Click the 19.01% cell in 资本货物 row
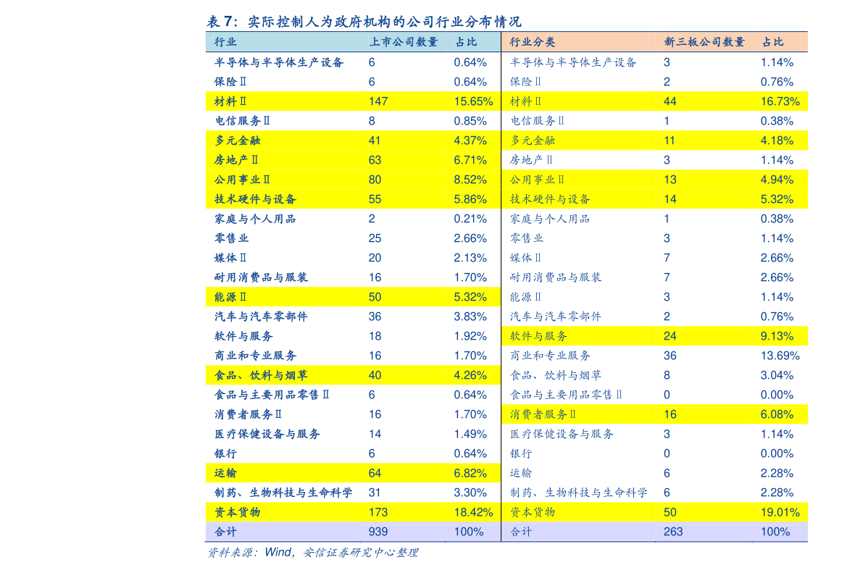863x573 pixels. tap(780, 512)
